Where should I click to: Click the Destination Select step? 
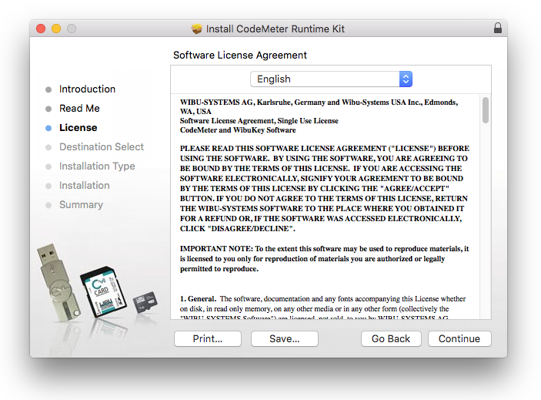pos(101,147)
